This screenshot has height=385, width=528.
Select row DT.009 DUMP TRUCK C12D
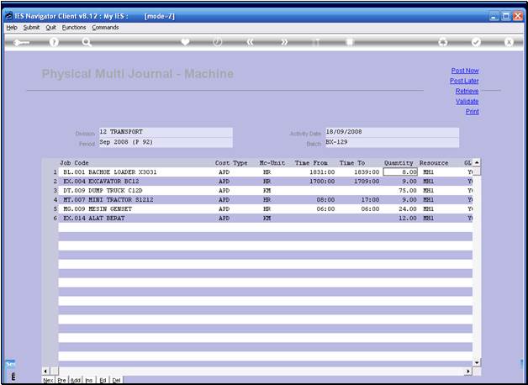266,191
